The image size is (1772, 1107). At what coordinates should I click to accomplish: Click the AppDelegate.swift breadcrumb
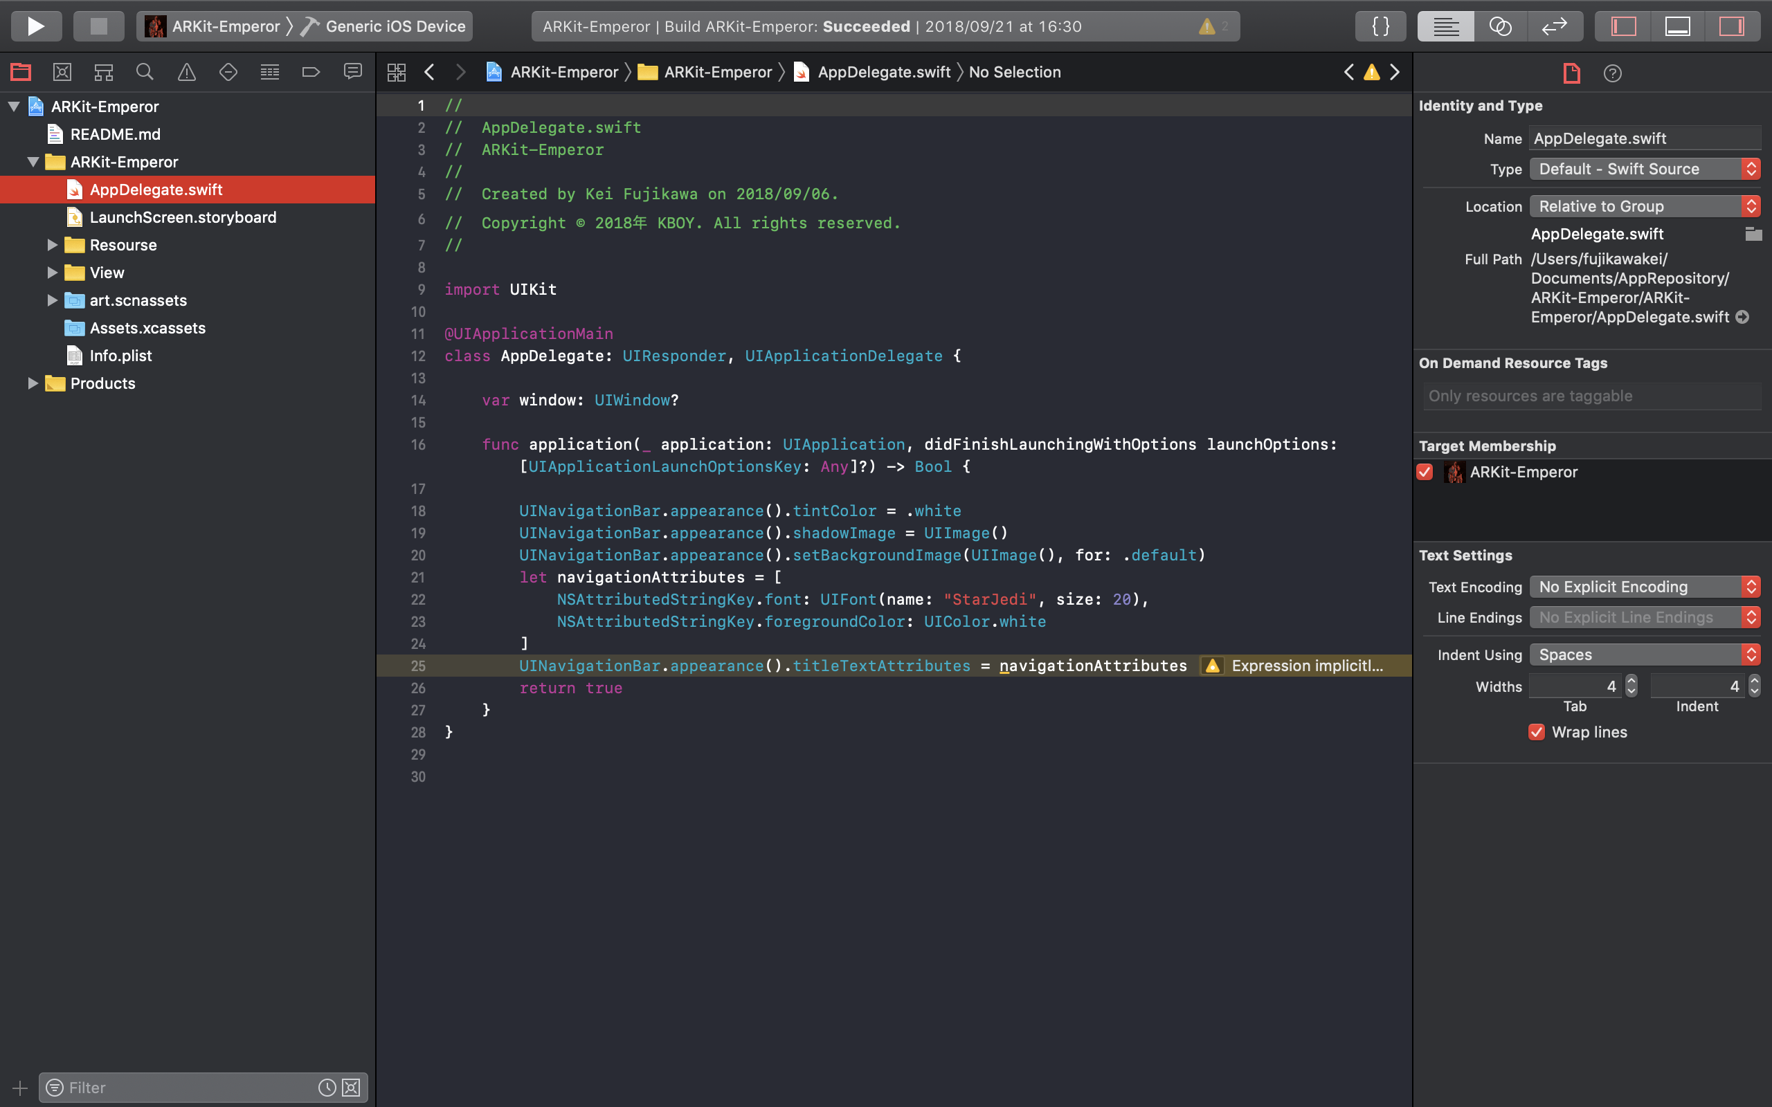click(x=872, y=72)
